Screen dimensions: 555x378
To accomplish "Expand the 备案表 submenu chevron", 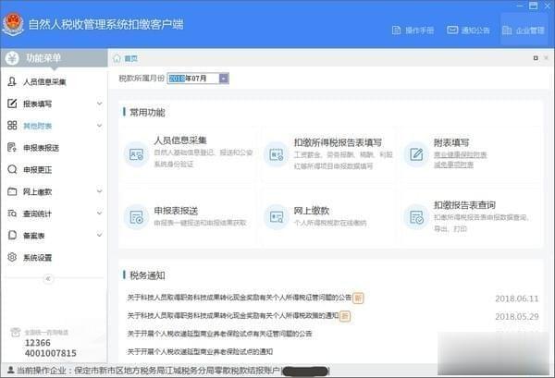I will point(100,235).
